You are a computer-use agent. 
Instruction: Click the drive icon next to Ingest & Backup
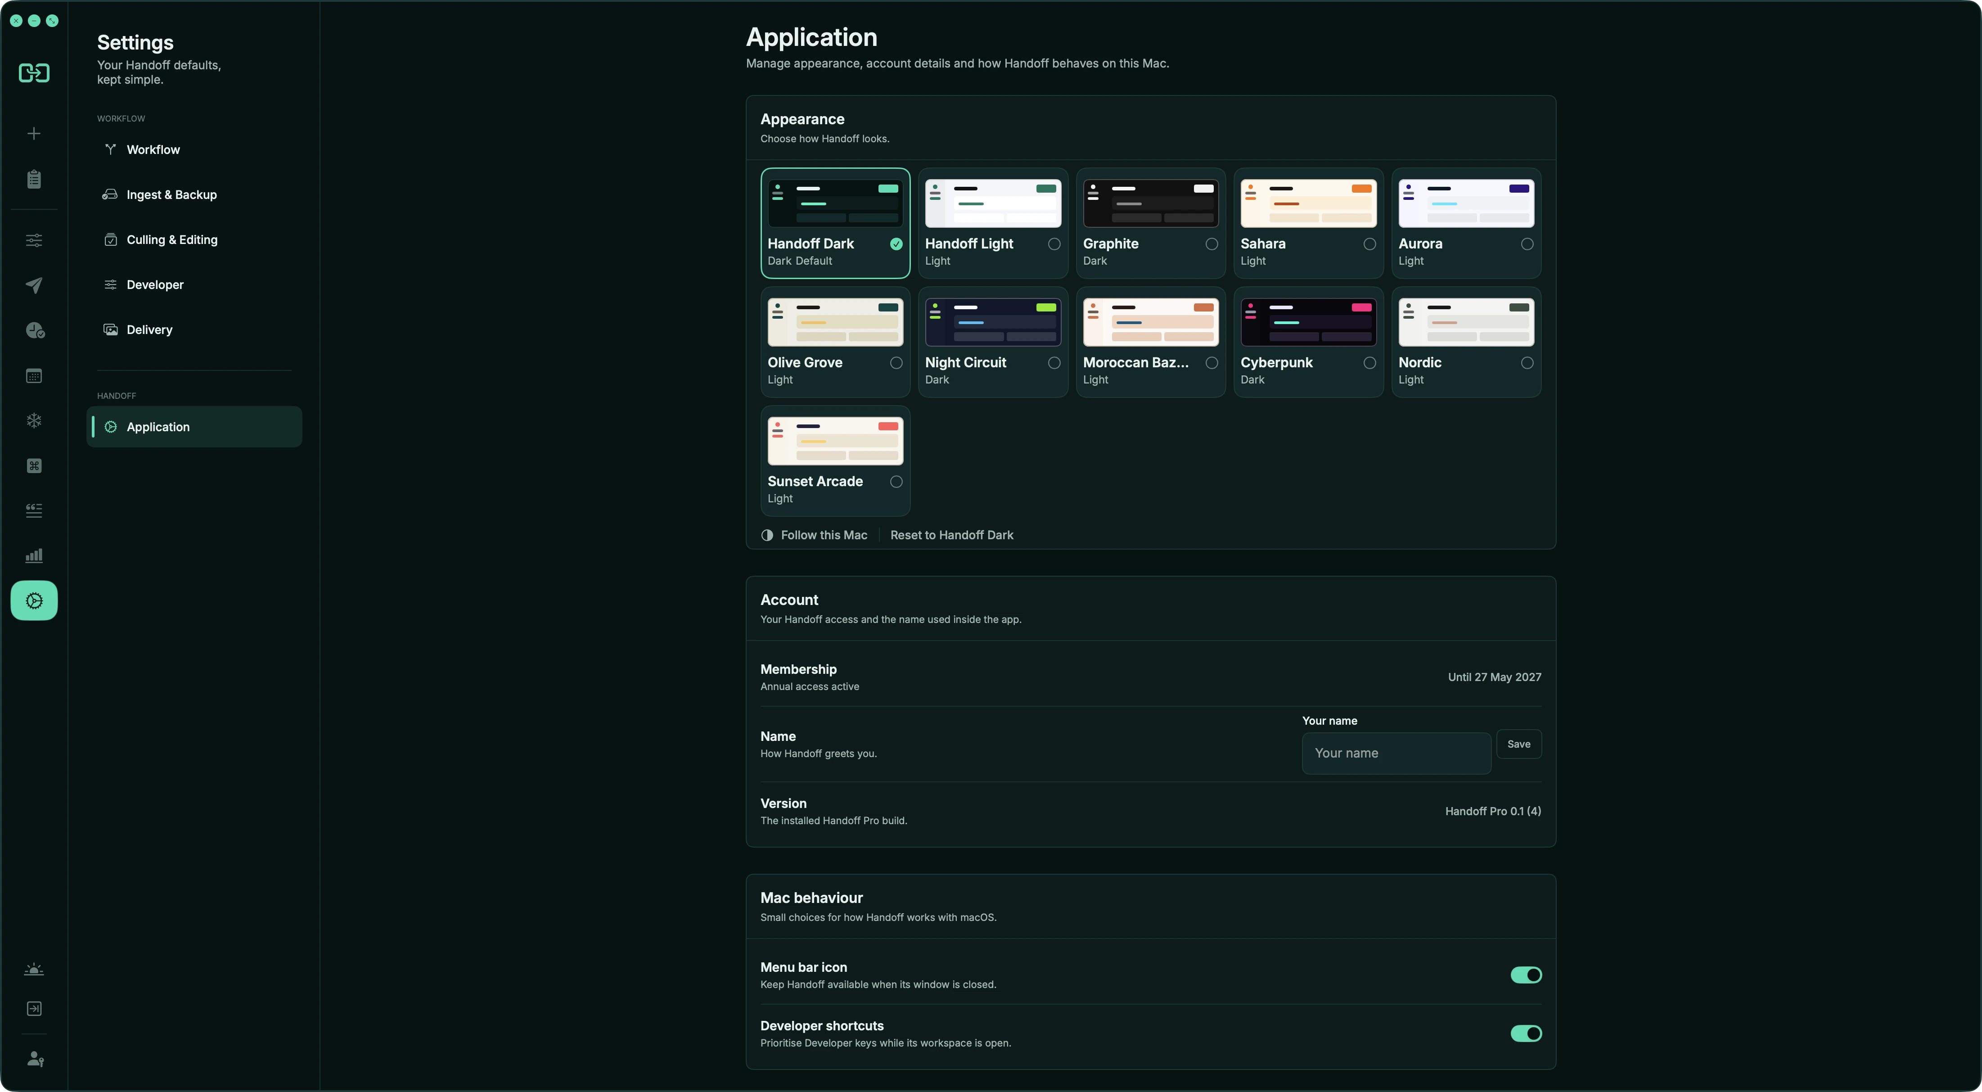pyautogui.click(x=111, y=195)
